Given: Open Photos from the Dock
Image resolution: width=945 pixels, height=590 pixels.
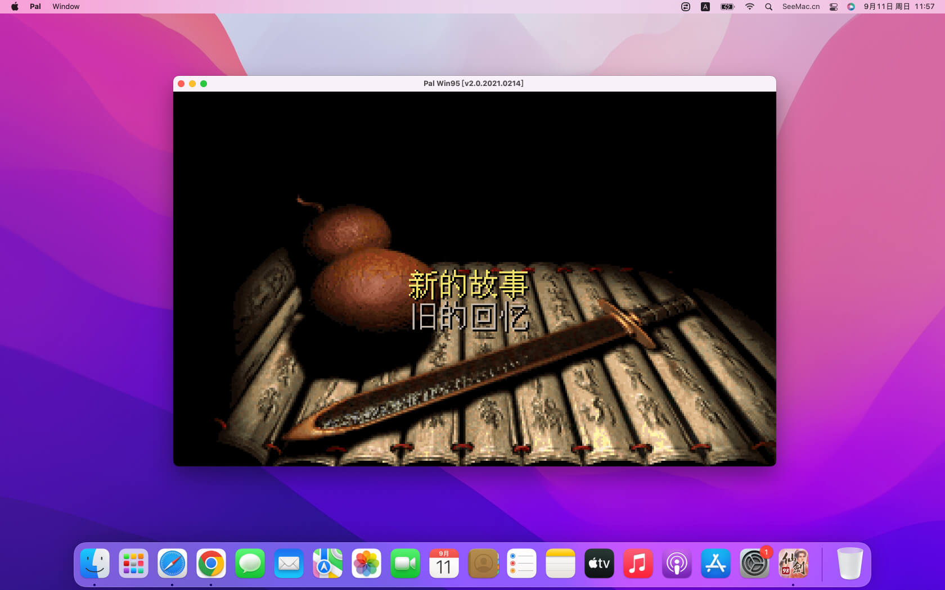Looking at the screenshot, I should (x=366, y=564).
